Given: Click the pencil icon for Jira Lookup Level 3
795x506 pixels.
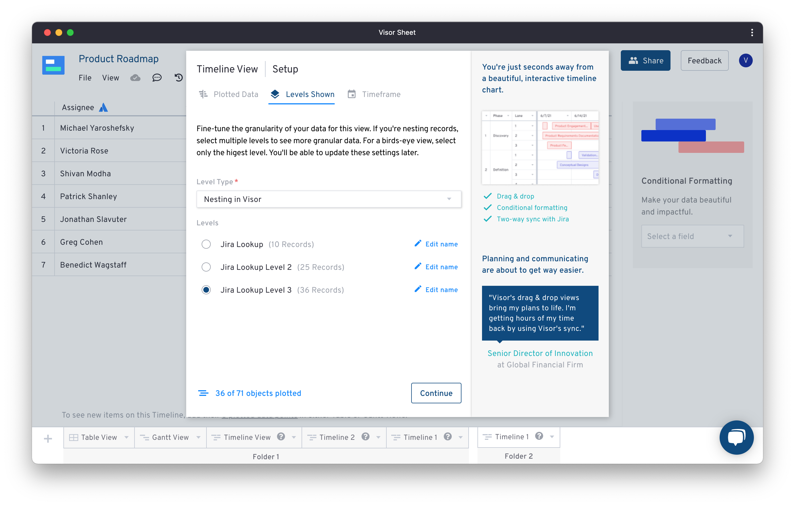Looking at the screenshot, I should point(418,289).
